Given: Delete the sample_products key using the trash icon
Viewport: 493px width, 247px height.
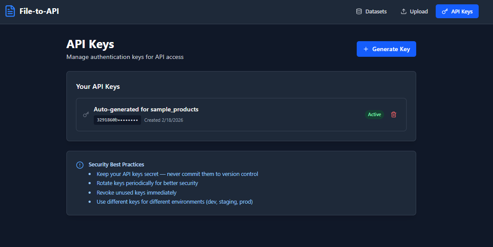Looking at the screenshot, I should point(394,114).
